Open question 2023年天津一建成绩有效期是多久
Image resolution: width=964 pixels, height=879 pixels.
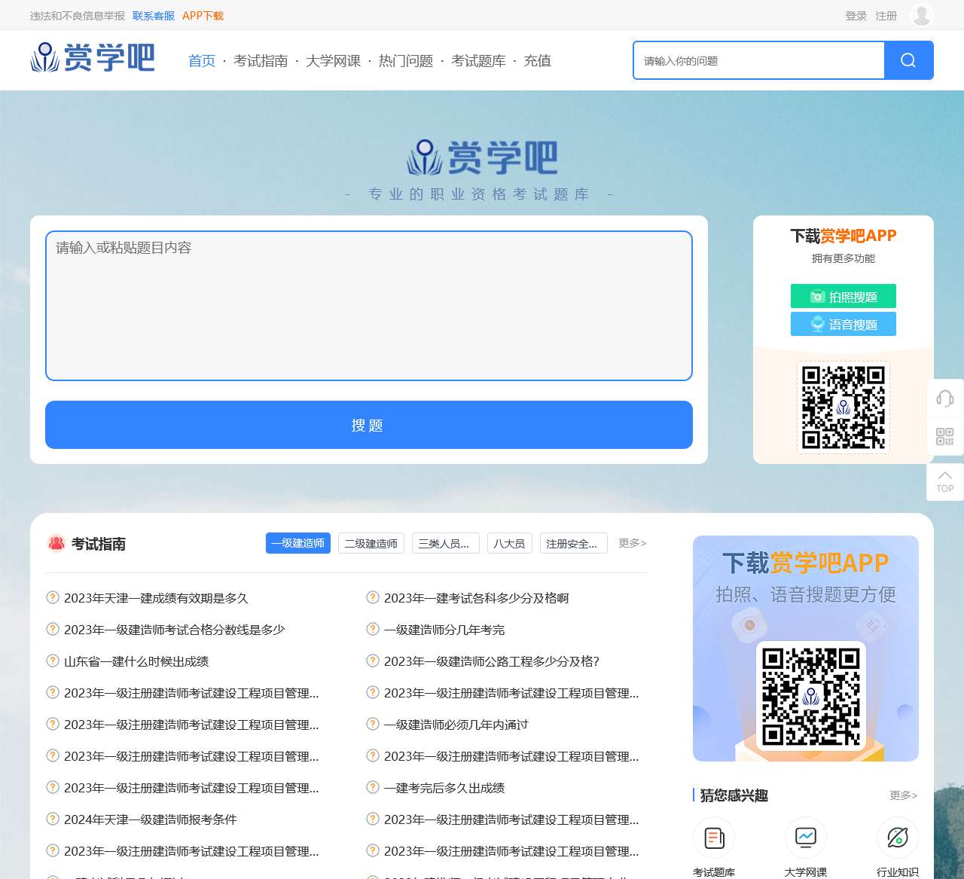pos(156,598)
